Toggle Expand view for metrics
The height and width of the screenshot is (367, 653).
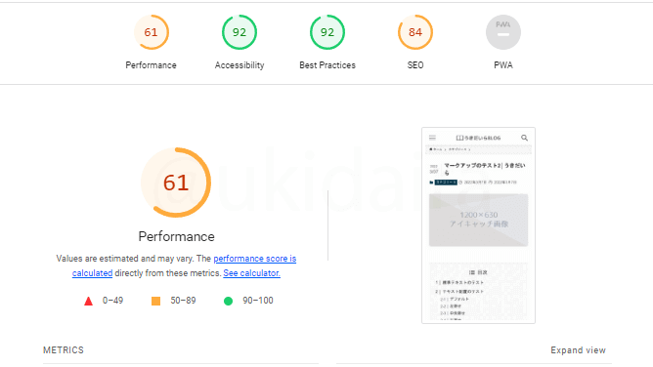578,350
